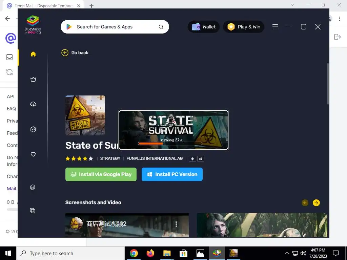Show next screenshots with right arrow
The width and height of the screenshot is (347, 260).
316,203
